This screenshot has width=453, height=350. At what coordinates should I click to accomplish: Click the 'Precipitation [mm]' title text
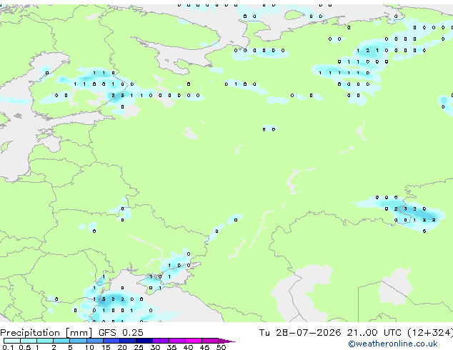(x=46, y=333)
